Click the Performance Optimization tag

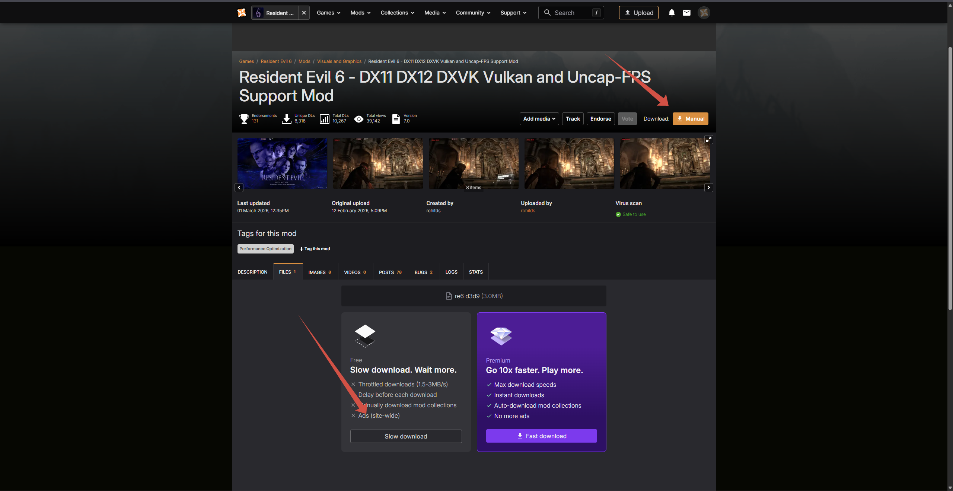click(265, 249)
